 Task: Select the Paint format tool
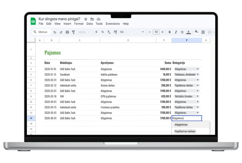pyautogui.click(x=73, y=32)
